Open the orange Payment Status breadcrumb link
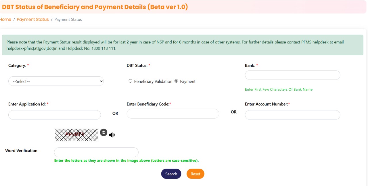The image size is (368, 186). click(33, 20)
